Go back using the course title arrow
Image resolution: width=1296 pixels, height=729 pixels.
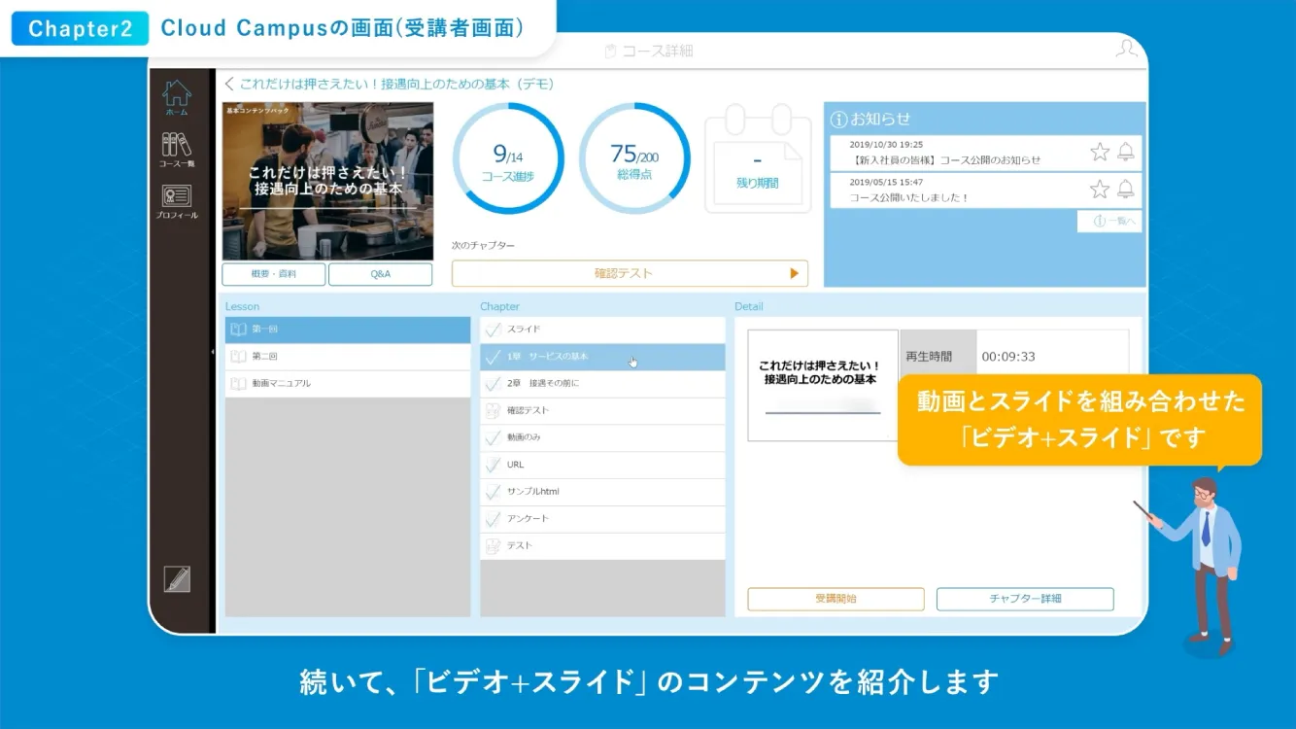229,85
